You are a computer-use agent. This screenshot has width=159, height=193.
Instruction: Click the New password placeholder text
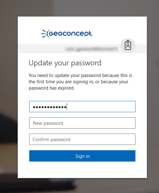[x=48, y=123]
